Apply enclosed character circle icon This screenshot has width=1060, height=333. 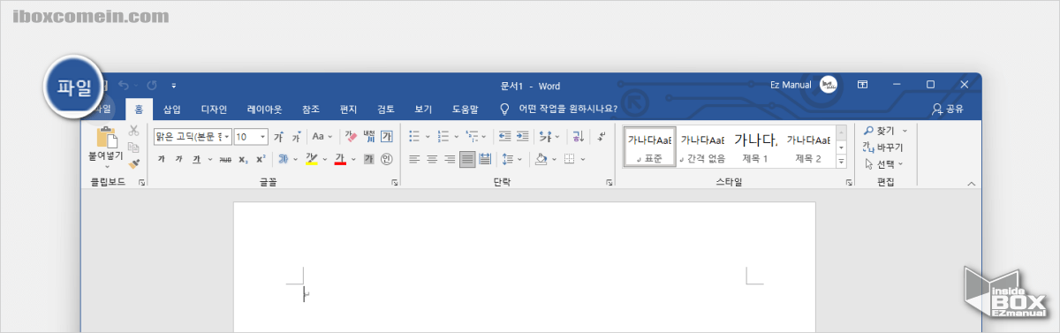pos(386,159)
